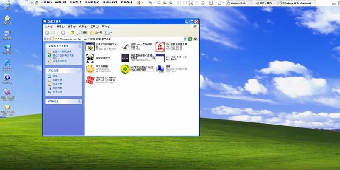Click 网上邻居 link in other places

57,92
